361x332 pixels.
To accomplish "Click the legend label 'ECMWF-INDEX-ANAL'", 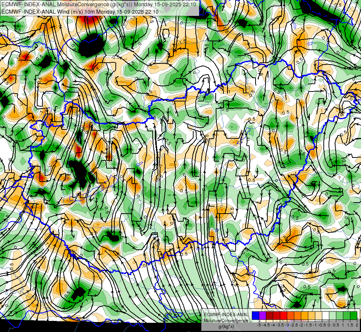I will 226,315.
